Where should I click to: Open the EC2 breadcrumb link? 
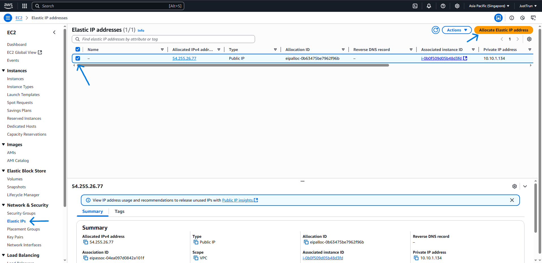pos(19,18)
